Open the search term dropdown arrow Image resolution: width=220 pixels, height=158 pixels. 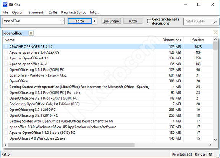point(62,21)
